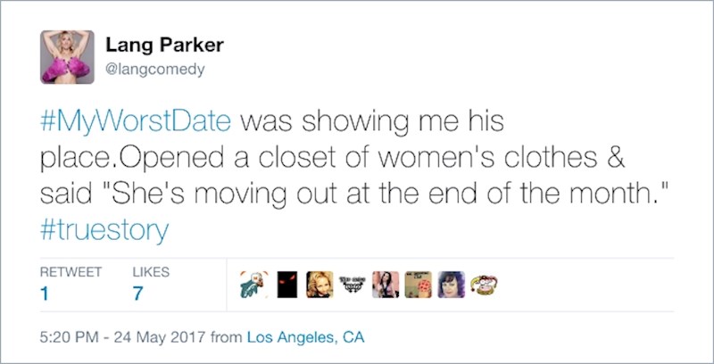714x364 pixels.
Task: Click the cartoon jester face avatar
Action: pos(484,284)
